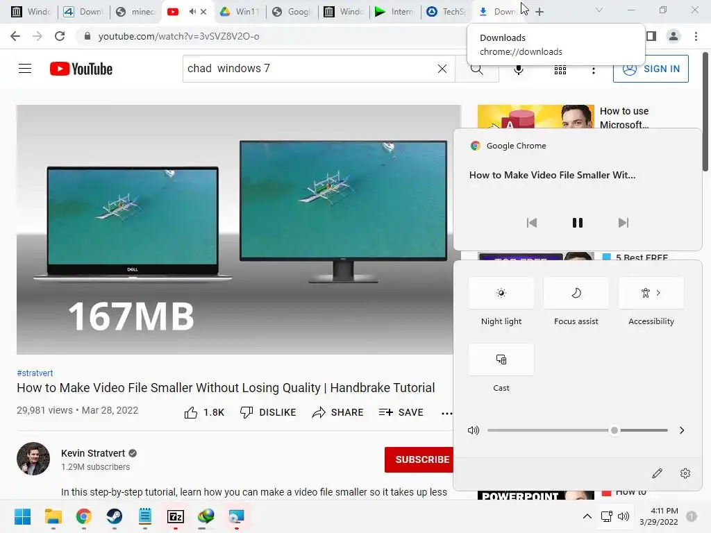Switch to the Google tab

coord(292,12)
